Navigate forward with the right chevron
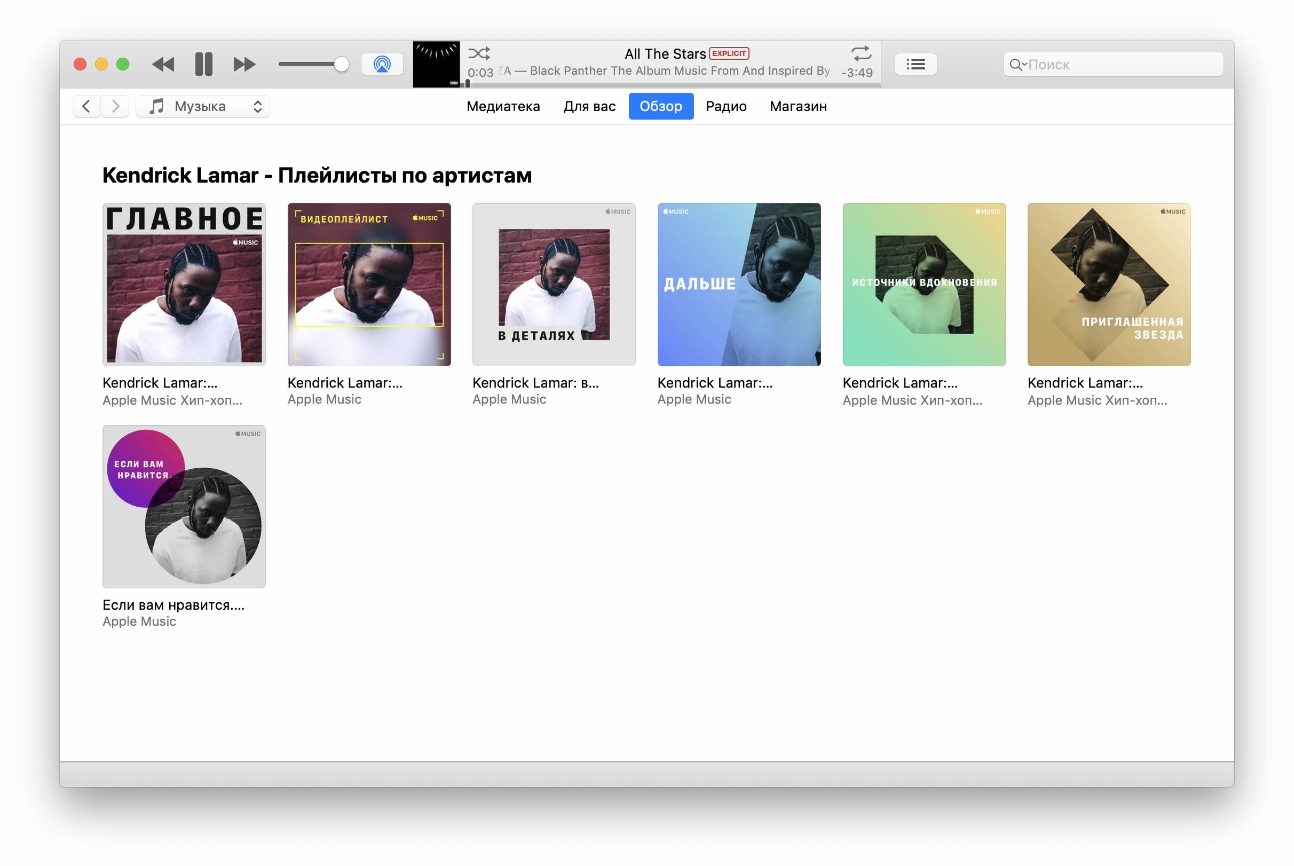This screenshot has width=1294, height=866. coord(115,106)
